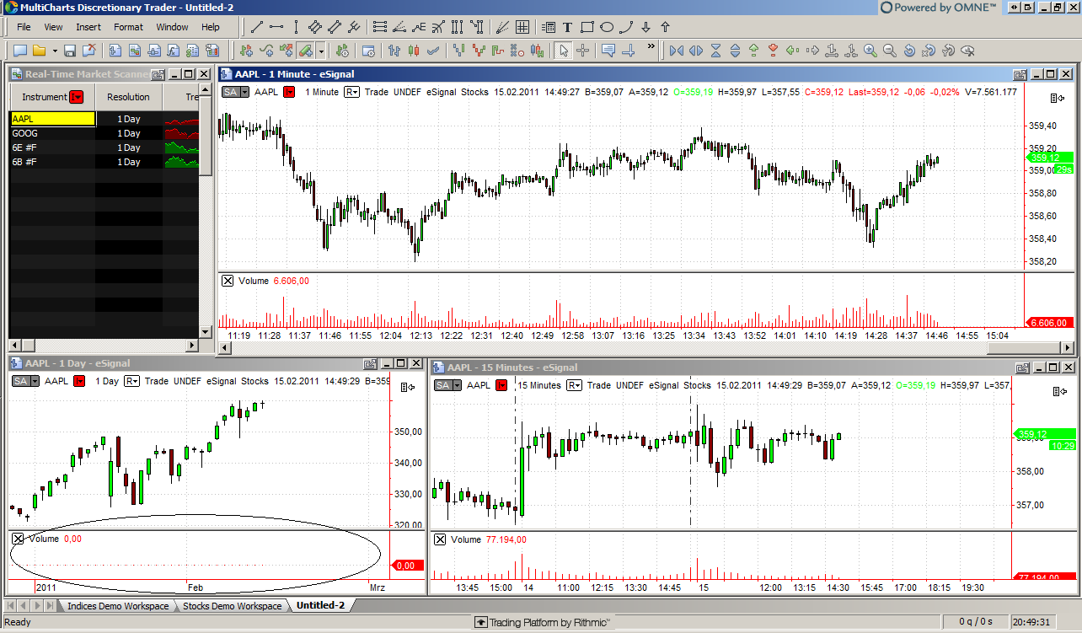Select the Rectangle drawing tool
Image resolution: width=1082 pixels, height=633 pixels.
[x=587, y=27]
